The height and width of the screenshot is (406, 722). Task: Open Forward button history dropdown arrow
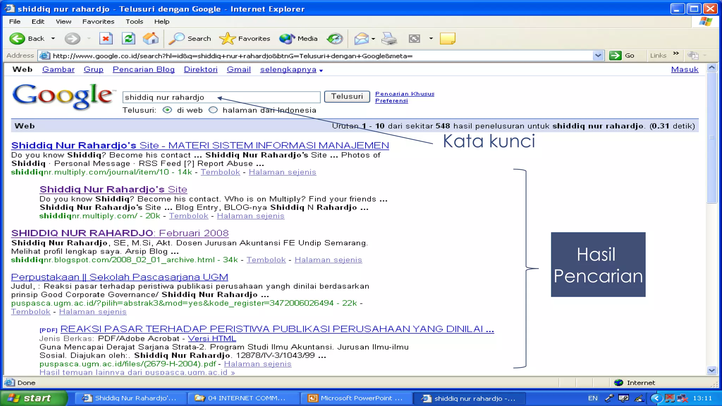click(x=89, y=38)
